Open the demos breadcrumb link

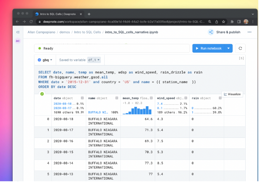pos(65,32)
